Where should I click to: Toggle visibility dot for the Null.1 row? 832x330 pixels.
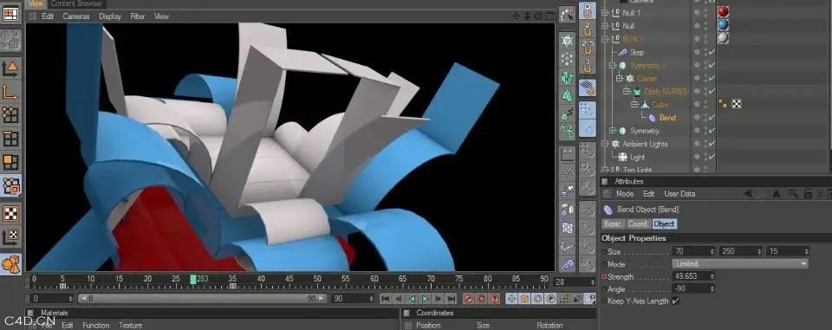pos(697,13)
